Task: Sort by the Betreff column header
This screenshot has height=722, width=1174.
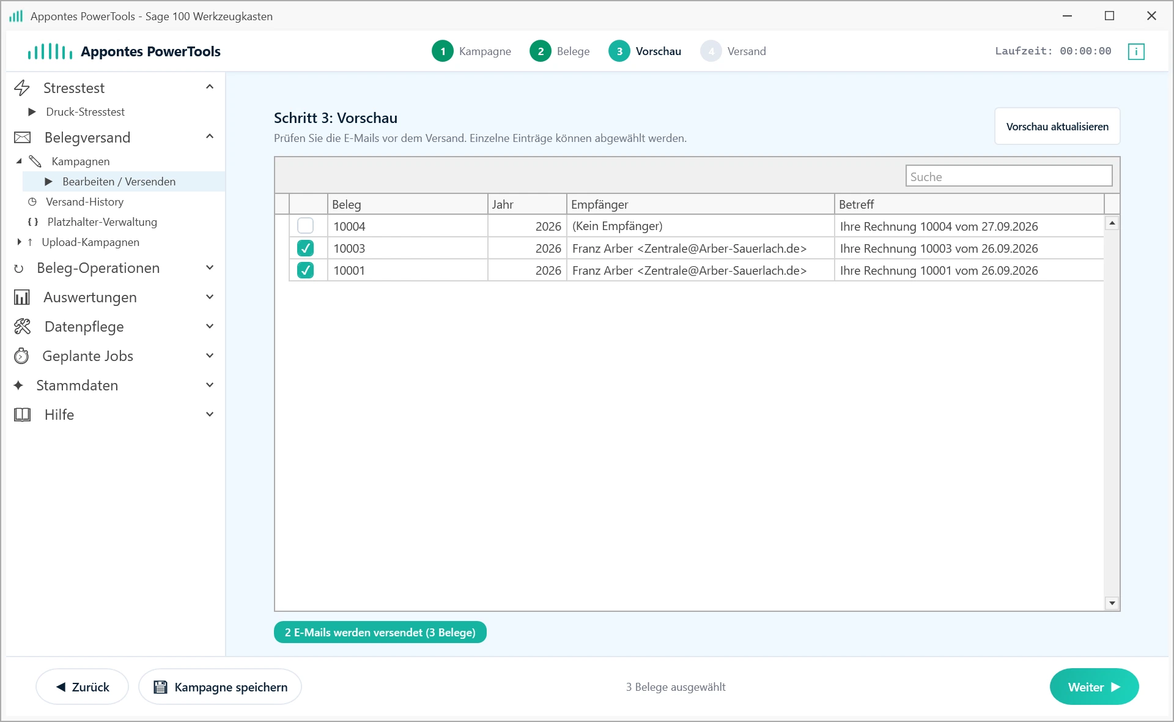Action: point(969,204)
